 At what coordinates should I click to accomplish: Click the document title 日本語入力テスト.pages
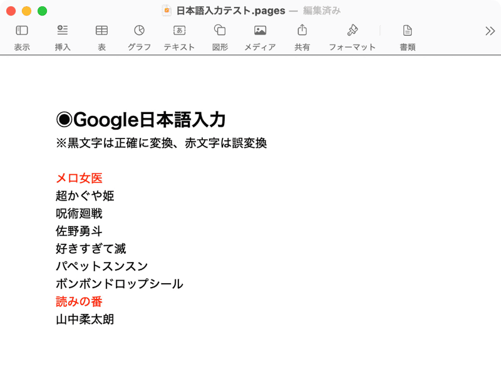tap(230, 11)
